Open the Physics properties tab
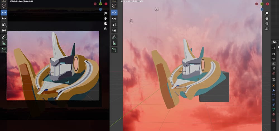The width and height of the screenshot is (279, 131). click(x=274, y=100)
